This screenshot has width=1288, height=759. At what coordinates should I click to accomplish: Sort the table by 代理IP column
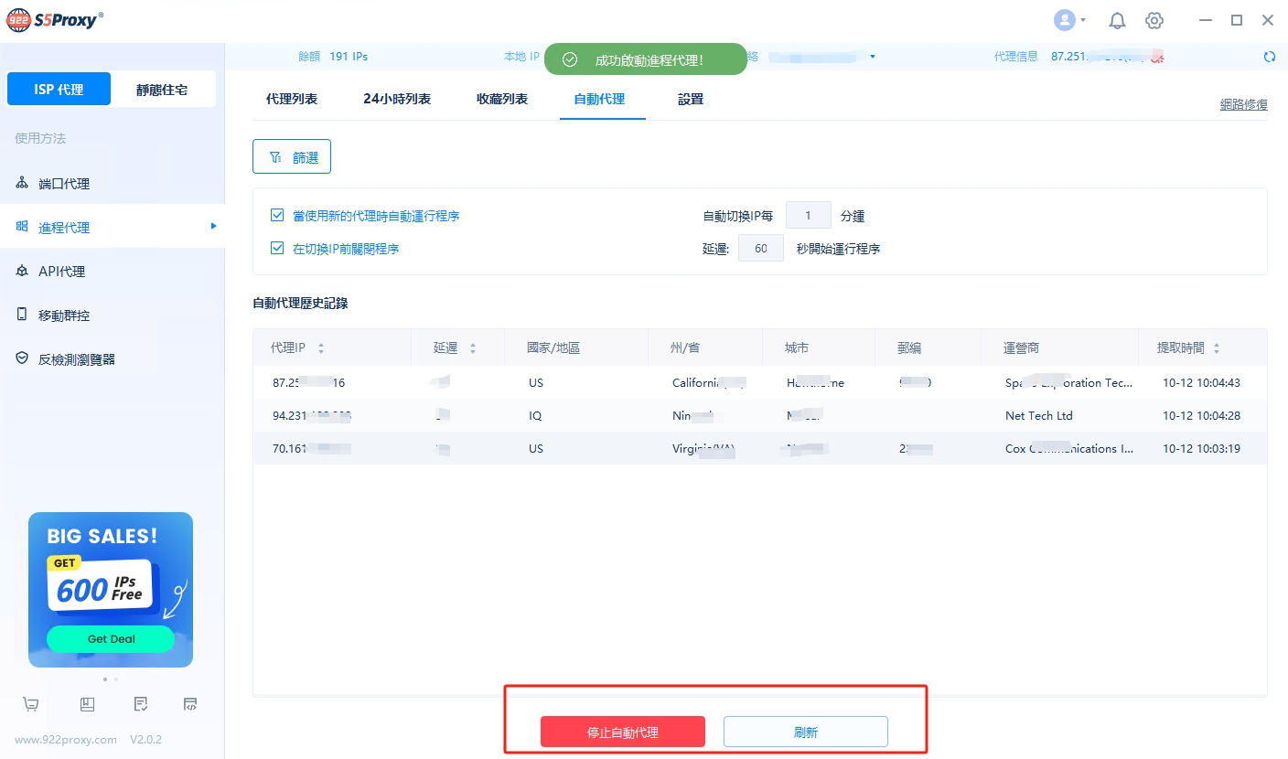click(x=320, y=348)
